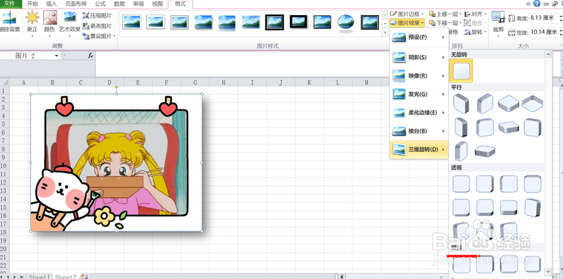Increase the picture height with up stepper
This screenshot has height=279, width=563.
tap(560, 16)
